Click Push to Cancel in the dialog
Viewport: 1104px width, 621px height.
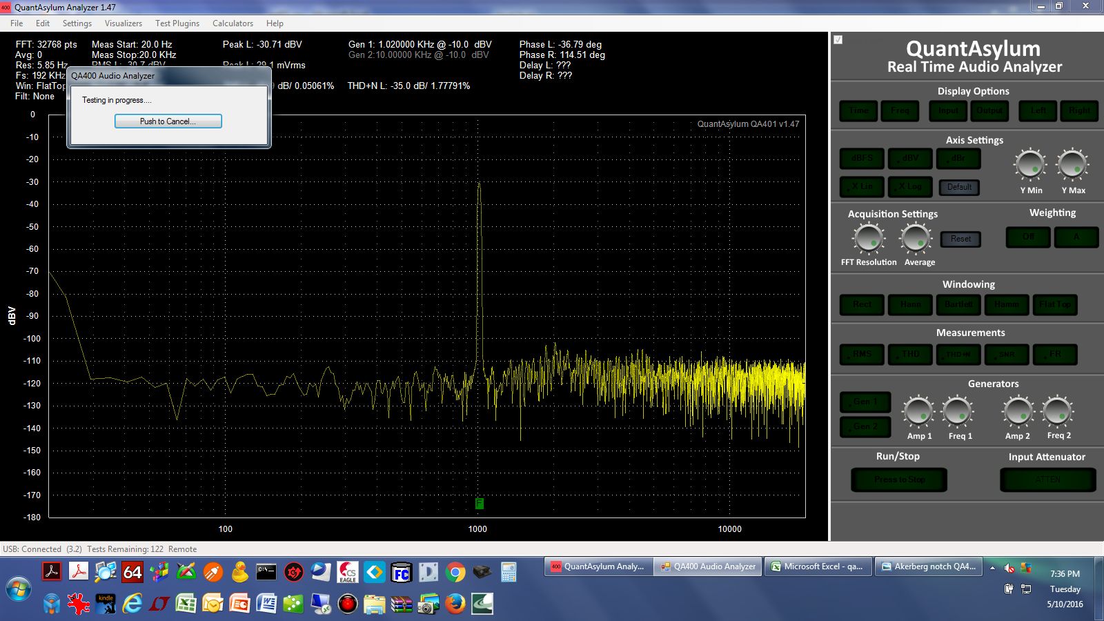tap(168, 121)
